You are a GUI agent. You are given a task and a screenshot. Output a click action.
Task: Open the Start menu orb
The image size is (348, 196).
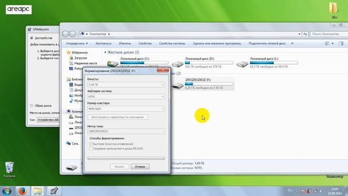click(x=7, y=191)
